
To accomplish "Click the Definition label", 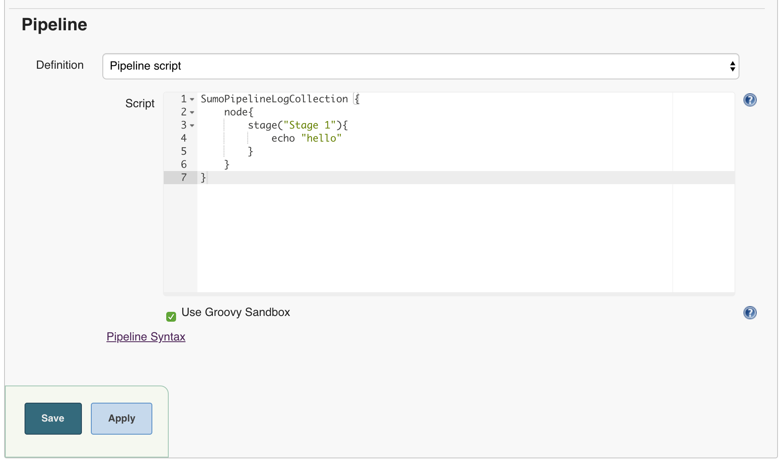I will click(x=60, y=65).
